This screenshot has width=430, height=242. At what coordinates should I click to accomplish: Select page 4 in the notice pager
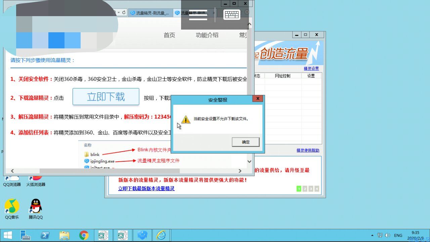click(317, 189)
